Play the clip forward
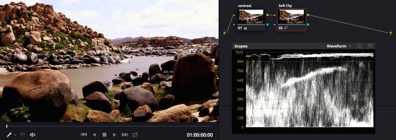Viewport: 396px width, 140px height. 114,135
